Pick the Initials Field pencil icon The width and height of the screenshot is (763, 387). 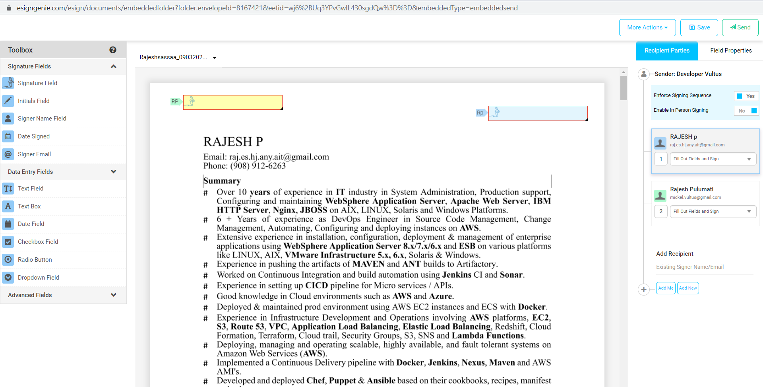coord(8,101)
